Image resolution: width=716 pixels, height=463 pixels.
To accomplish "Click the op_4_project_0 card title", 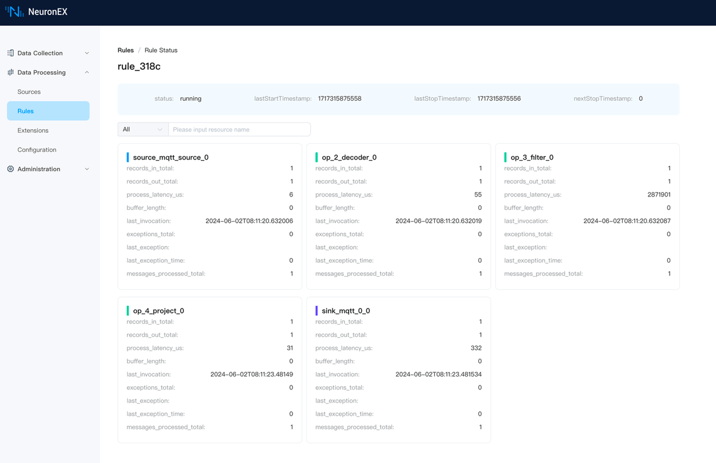I will pyautogui.click(x=158, y=311).
